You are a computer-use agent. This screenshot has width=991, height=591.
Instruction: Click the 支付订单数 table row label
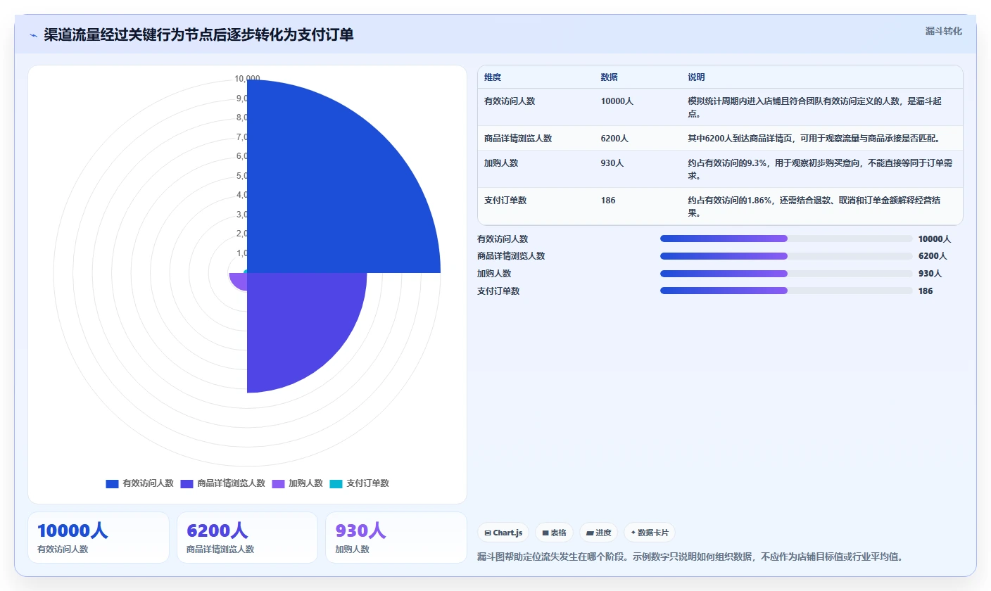click(505, 201)
